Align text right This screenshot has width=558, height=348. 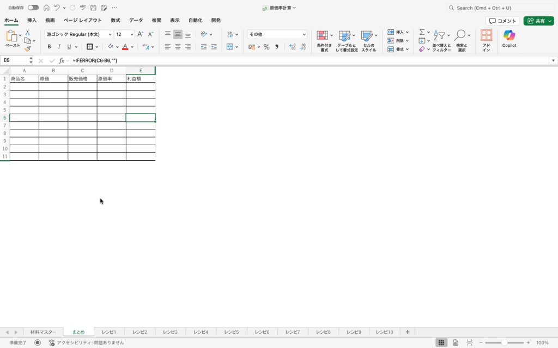click(x=188, y=47)
